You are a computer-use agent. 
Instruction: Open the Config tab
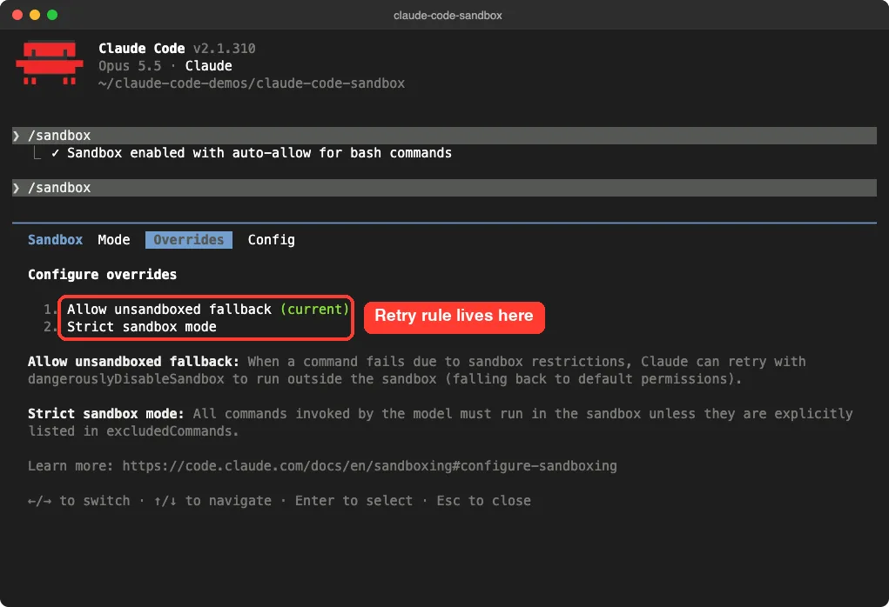click(271, 240)
